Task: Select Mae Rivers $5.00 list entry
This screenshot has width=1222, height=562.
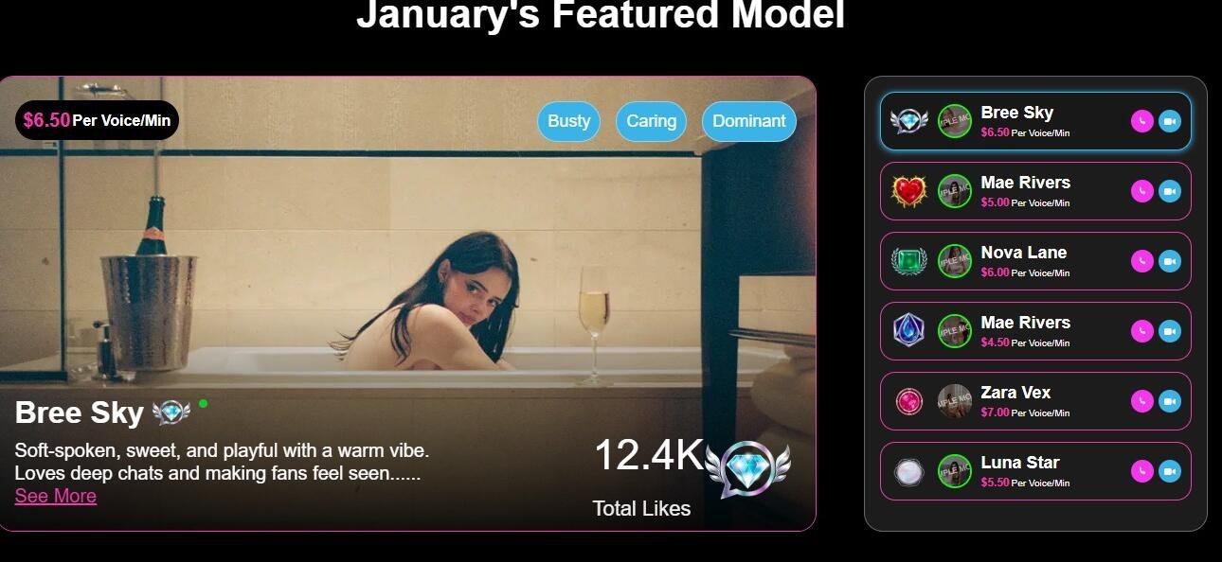Action: 1035,191
